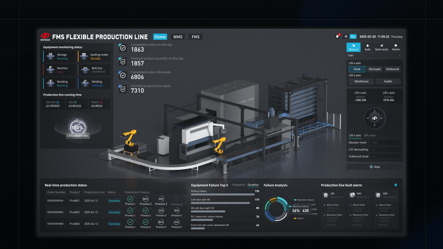Click the Alarm red face icon
443x249 pixels.
101,102
